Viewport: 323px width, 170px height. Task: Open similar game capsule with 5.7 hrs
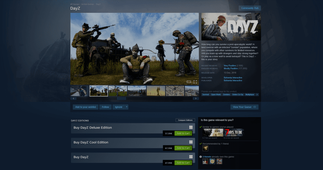pos(213,133)
